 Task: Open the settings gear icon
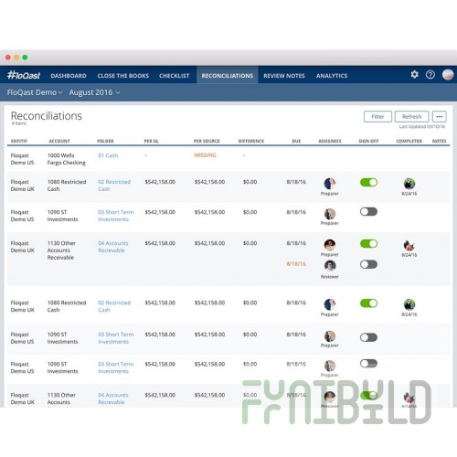pos(414,74)
